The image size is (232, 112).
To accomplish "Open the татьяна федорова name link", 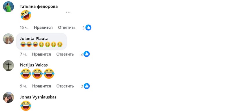I will tap(39, 6).
